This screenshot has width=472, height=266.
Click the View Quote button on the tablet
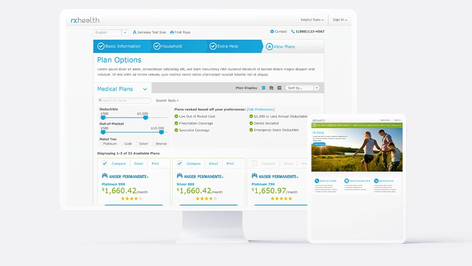tap(319, 144)
